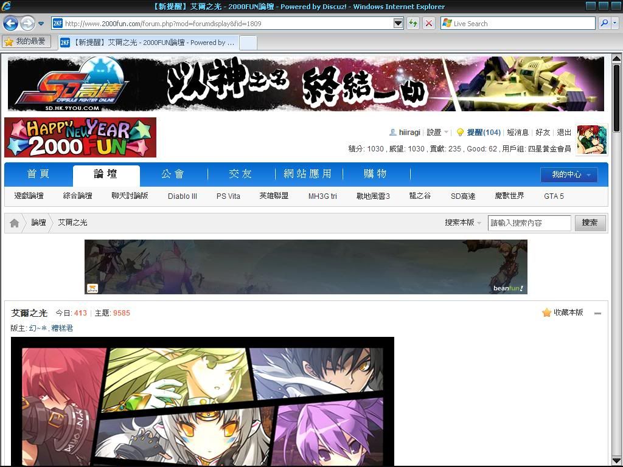
Task: Click the Refresh page icon
Action: [x=413, y=23]
